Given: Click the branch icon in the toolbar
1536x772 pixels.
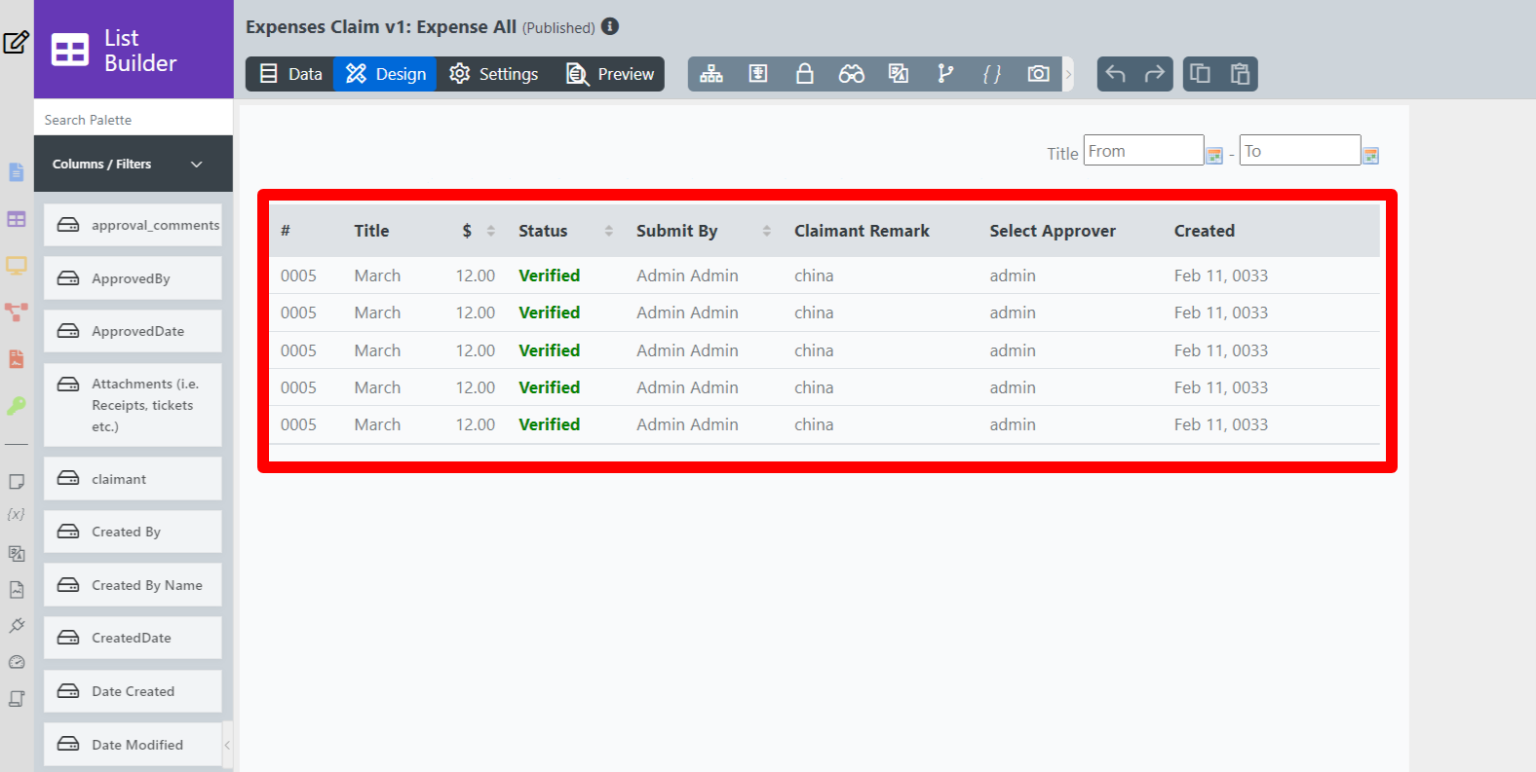Looking at the screenshot, I should coord(945,74).
